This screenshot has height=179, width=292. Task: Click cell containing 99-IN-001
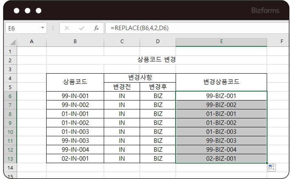[x=75, y=96]
